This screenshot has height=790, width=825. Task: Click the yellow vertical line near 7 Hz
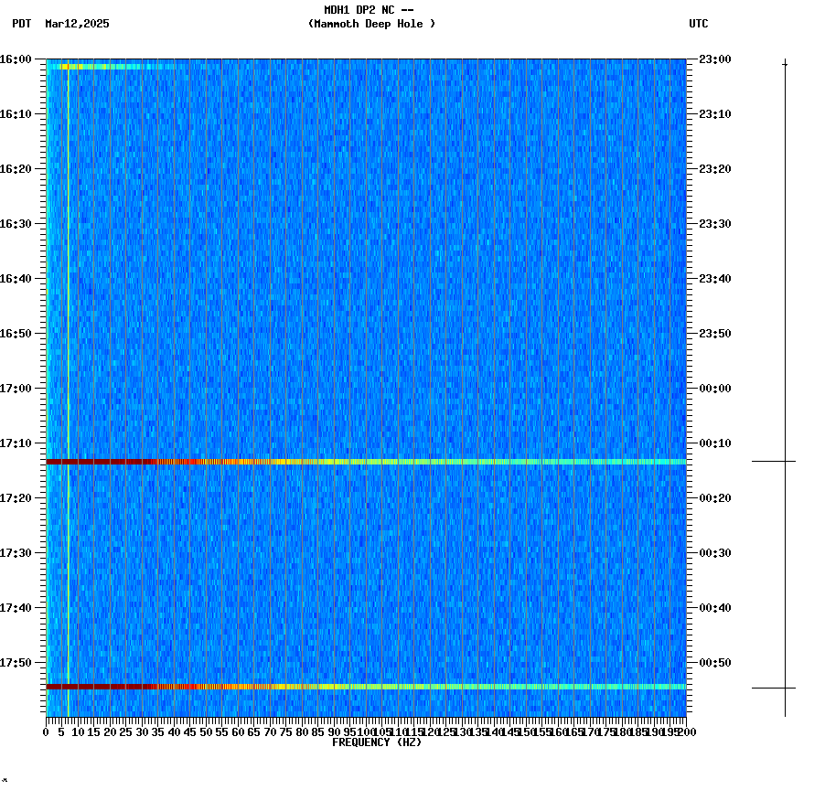pos(67,366)
